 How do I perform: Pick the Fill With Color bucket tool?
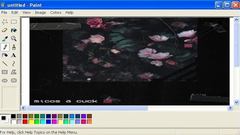click(14, 30)
